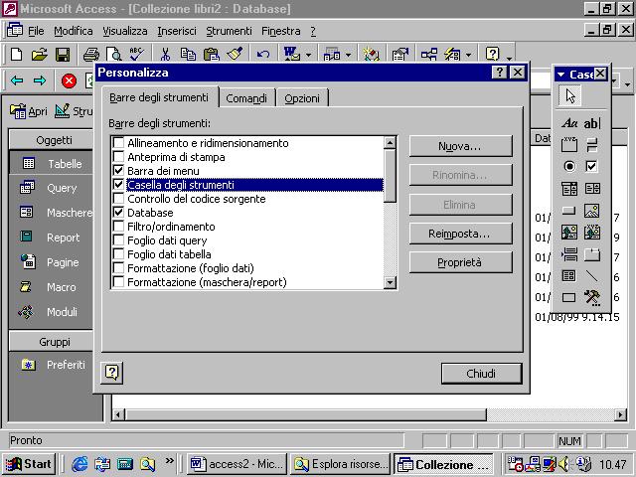636x477 pixels.
Task: Check the Foglio dati query checkbox
Action: [x=118, y=240]
